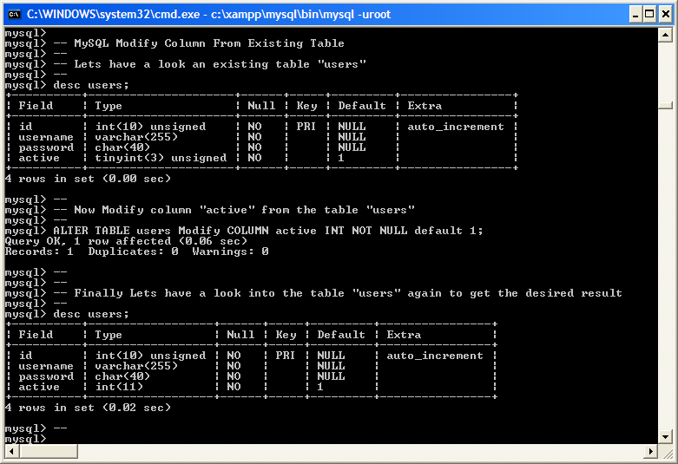
Task: Click the 'Now Modify column "active"' comment line
Action: point(234,210)
